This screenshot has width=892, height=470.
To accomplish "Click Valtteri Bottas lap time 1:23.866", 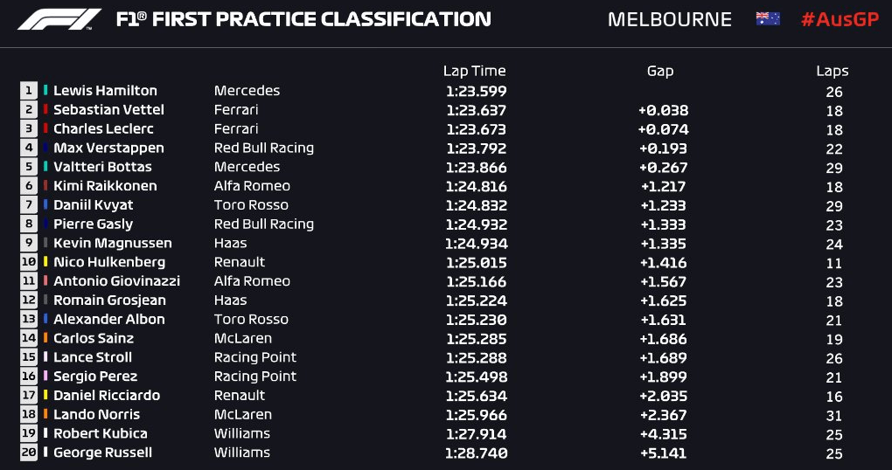I will (476, 167).
